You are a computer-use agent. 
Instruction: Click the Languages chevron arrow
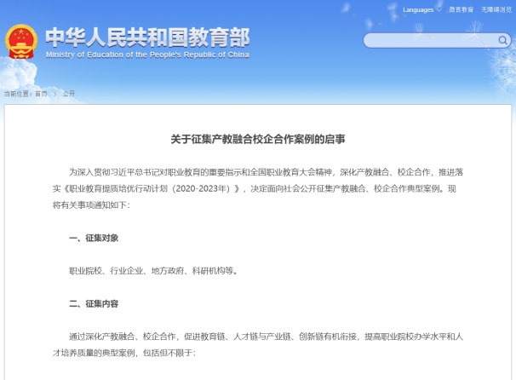click(439, 9)
